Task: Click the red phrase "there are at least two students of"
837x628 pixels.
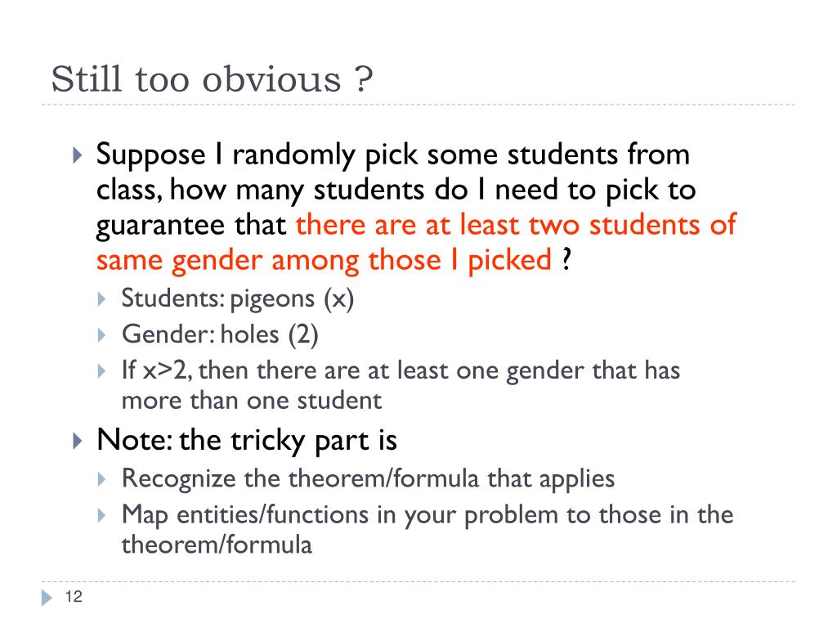Action: [516, 225]
